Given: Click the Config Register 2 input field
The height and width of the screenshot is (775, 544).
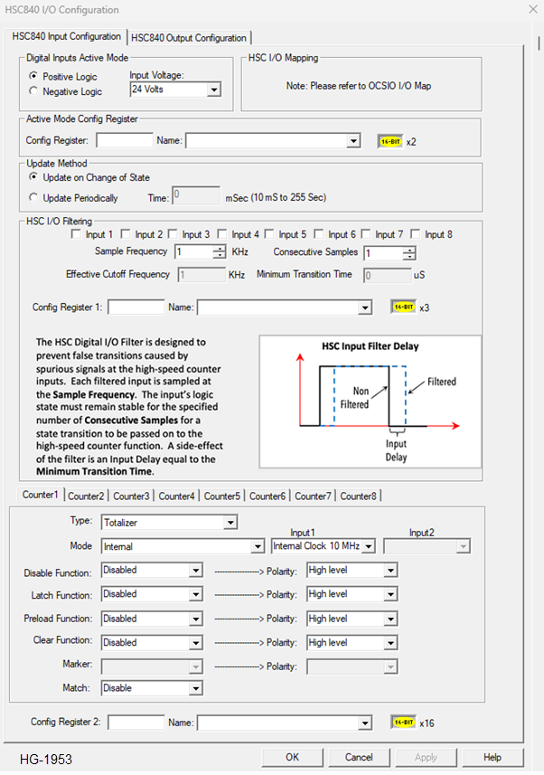Looking at the screenshot, I should [x=136, y=723].
